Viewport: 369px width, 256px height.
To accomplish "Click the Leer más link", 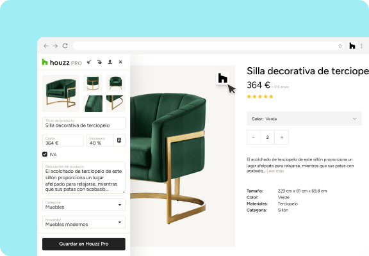I will tap(275, 171).
